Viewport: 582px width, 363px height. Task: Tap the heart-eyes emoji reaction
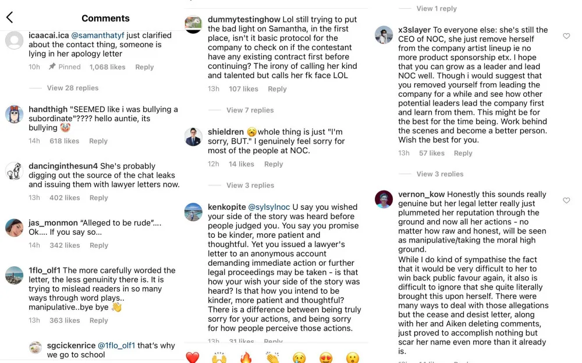pyautogui.click(x=327, y=357)
